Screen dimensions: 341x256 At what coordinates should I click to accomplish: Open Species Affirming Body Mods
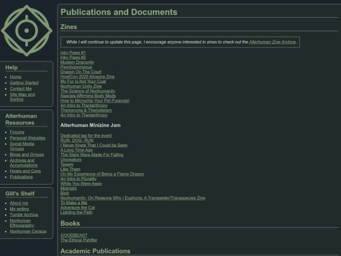click(88, 96)
